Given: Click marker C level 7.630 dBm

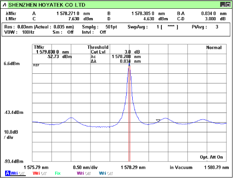Looking at the screenshot, I should (80, 19).
